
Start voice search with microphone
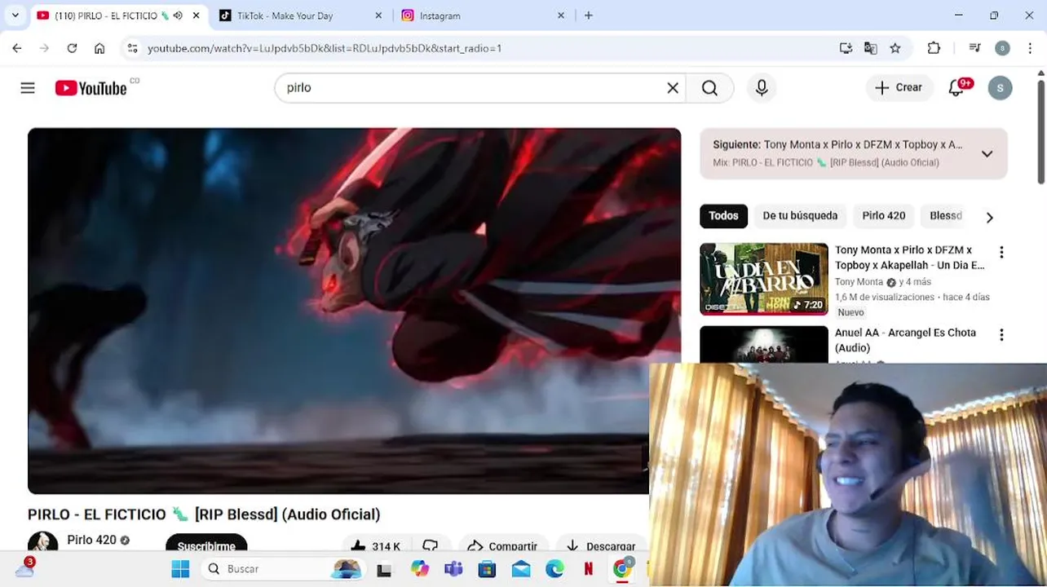tap(762, 88)
